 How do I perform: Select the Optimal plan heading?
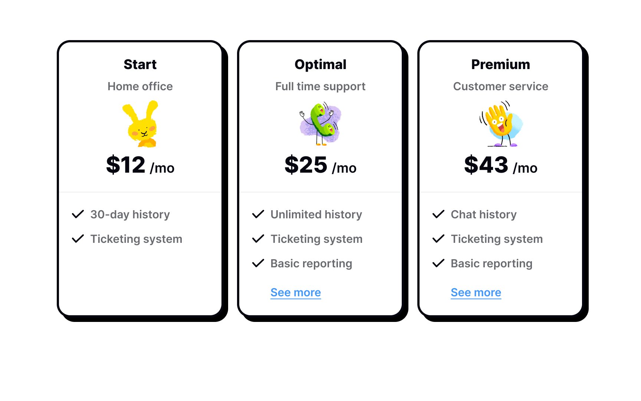(320, 65)
